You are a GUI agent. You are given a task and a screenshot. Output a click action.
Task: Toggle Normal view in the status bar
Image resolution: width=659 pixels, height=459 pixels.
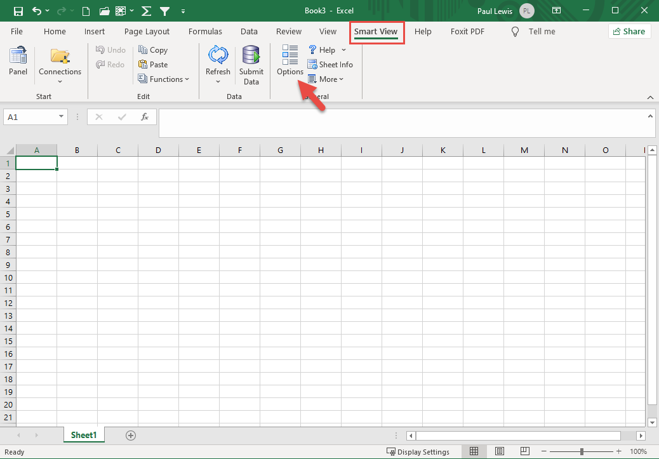tap(474, 451)
